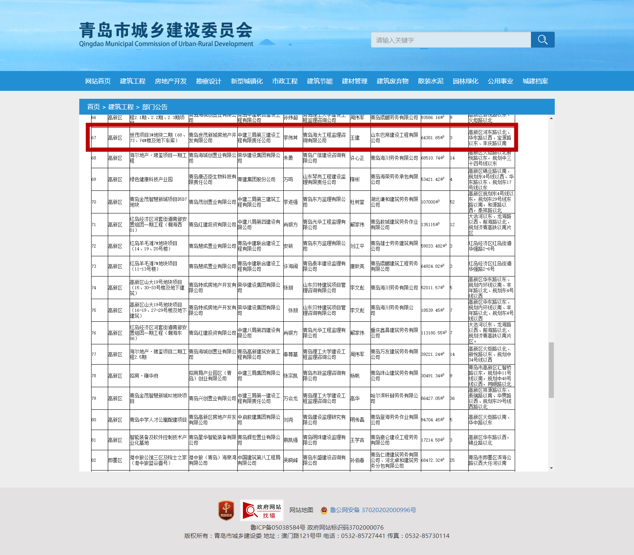Click the scroll up arrow of table
634x555 pixels.
tap(551, 118)
